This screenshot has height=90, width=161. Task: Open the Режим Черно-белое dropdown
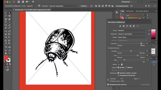[x=132, y=37]
